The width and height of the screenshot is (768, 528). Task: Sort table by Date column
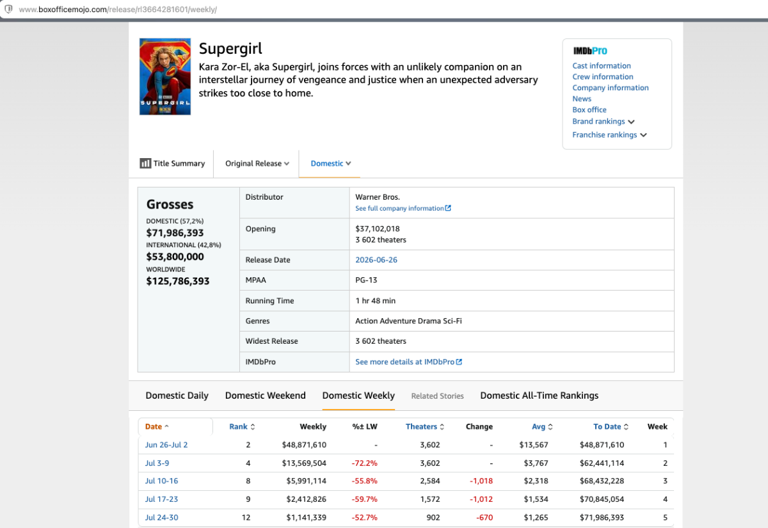pyautogui.click(x=157, y=426)
